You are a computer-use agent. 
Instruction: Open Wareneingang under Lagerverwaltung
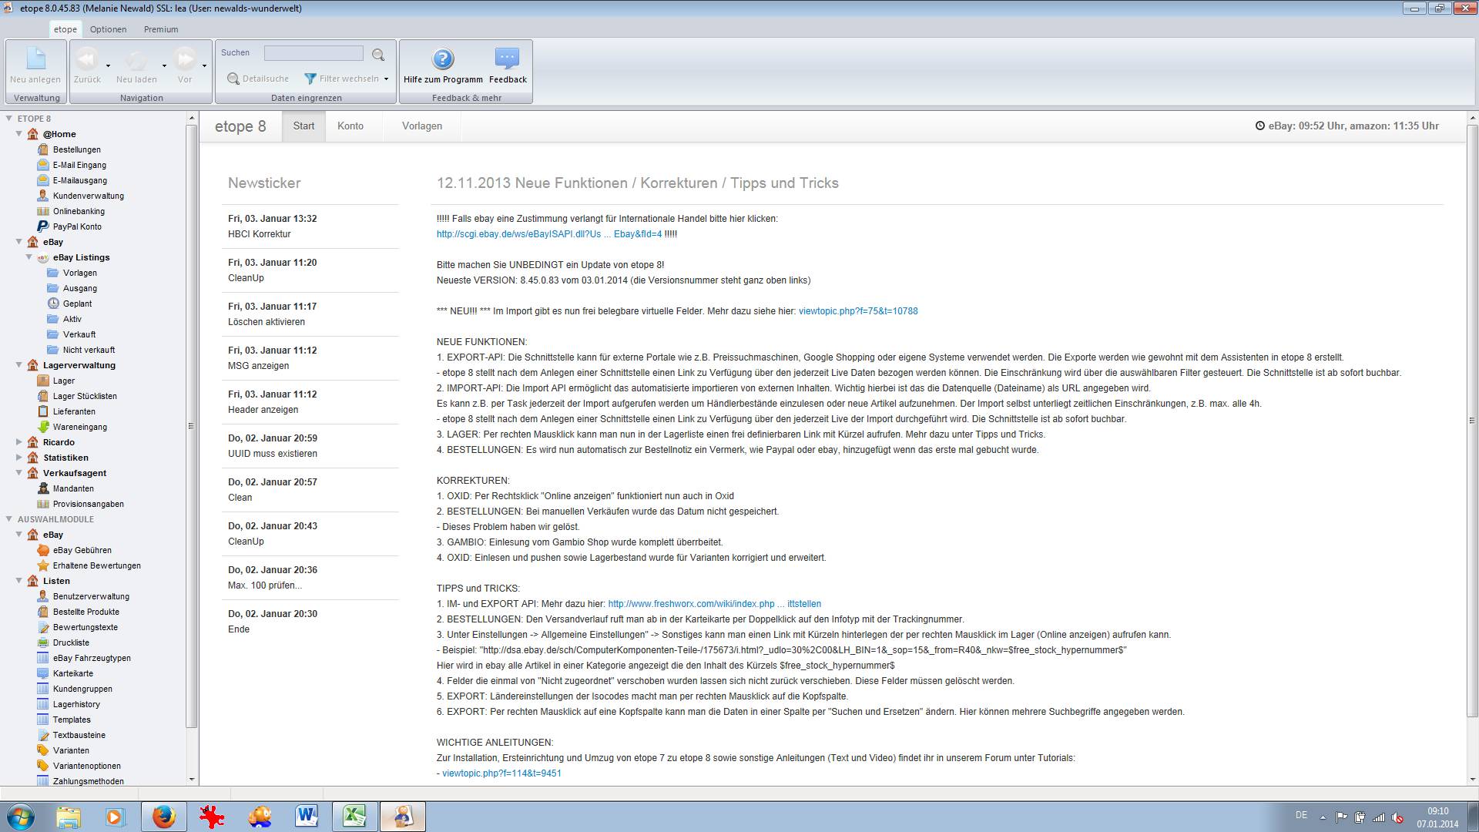click(x=79, y=427)
